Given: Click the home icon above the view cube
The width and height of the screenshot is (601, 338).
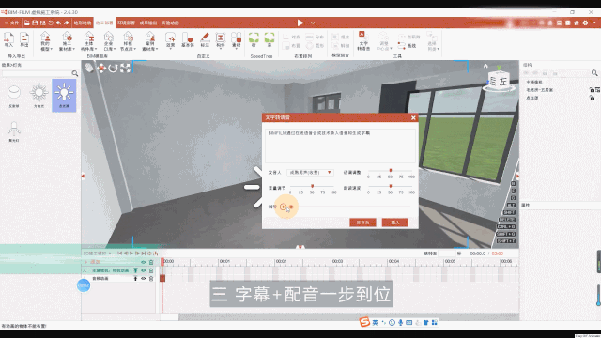Looking at the screenshot, I should 485,66.
